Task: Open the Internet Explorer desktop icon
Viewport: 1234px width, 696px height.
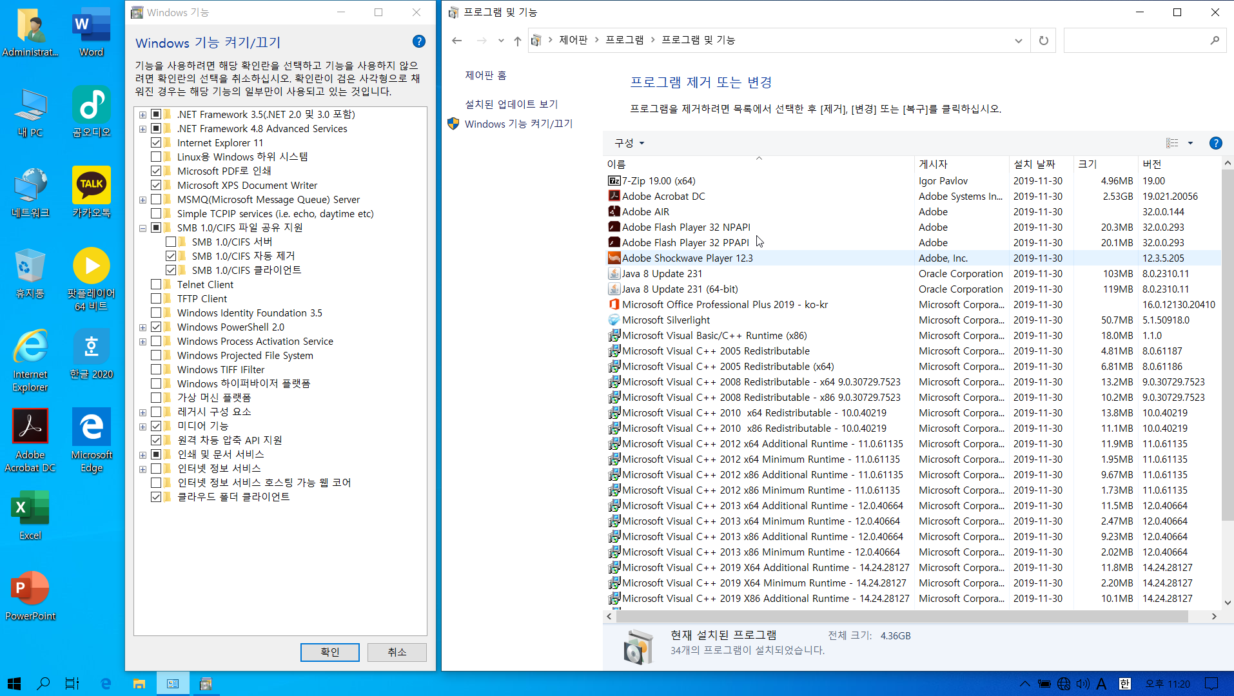Action: point(30,360)
